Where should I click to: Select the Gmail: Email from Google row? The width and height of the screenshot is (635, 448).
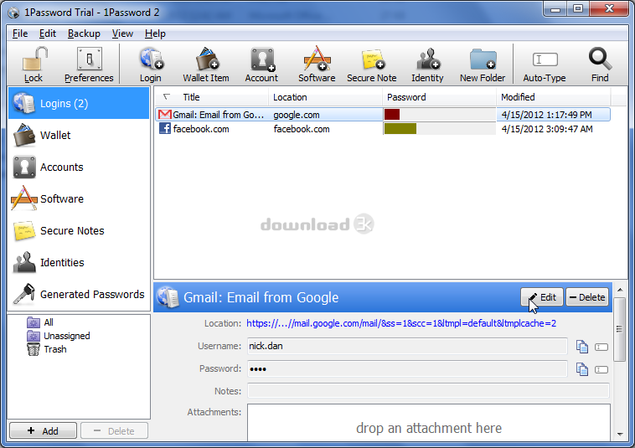pyautogui.click(x=383, y=115)
